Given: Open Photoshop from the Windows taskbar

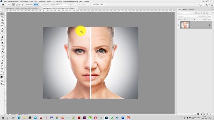Looking at the screenshot, I should click(106, 118).
